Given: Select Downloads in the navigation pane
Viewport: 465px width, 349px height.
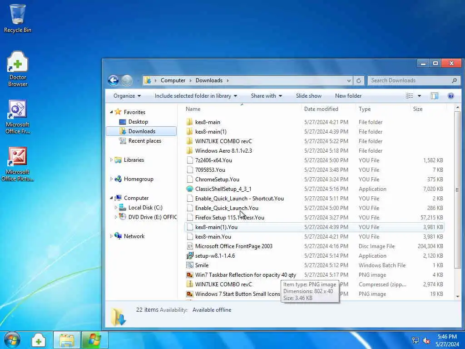Looking at the screenshot, I should pyautogui.click(x=141, y=131).
